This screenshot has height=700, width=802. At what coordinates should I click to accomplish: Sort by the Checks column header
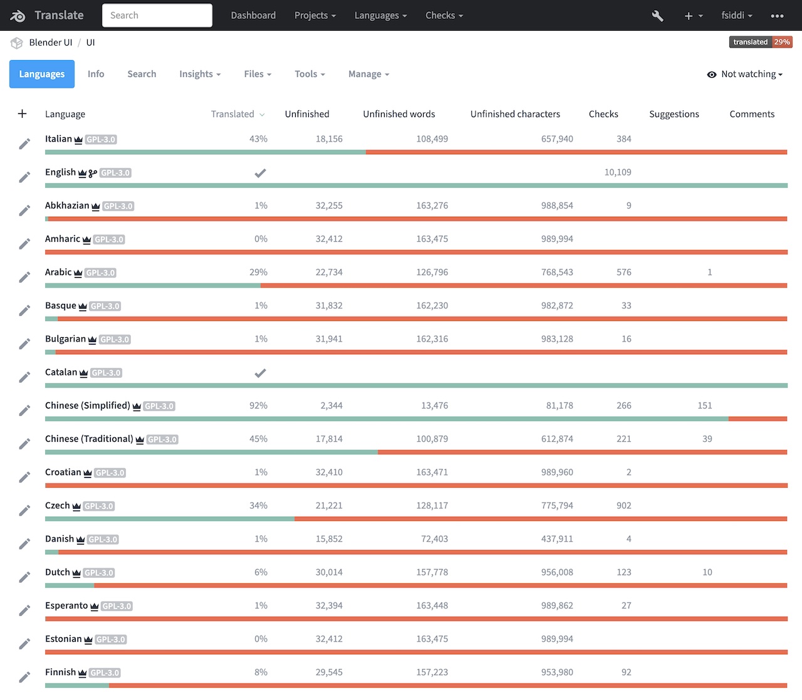(603, 114)
